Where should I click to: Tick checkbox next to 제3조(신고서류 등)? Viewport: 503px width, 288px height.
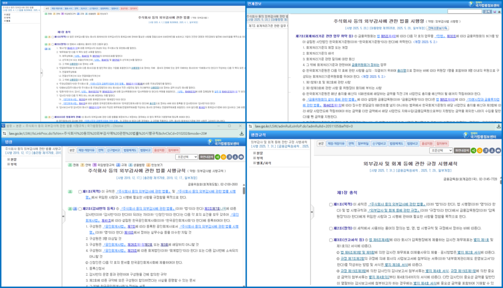coord(331,239)
